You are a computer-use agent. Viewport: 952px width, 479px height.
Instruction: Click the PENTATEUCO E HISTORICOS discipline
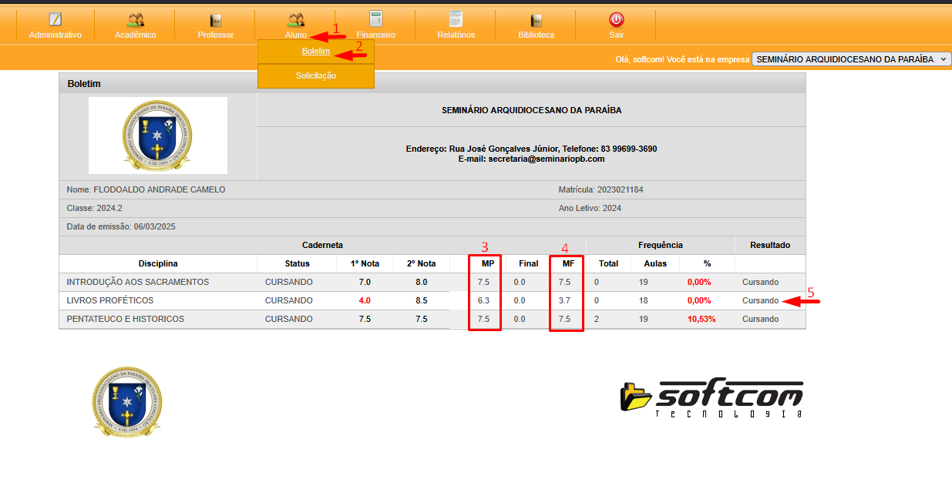pyautogui.click(x=125, y=320)
